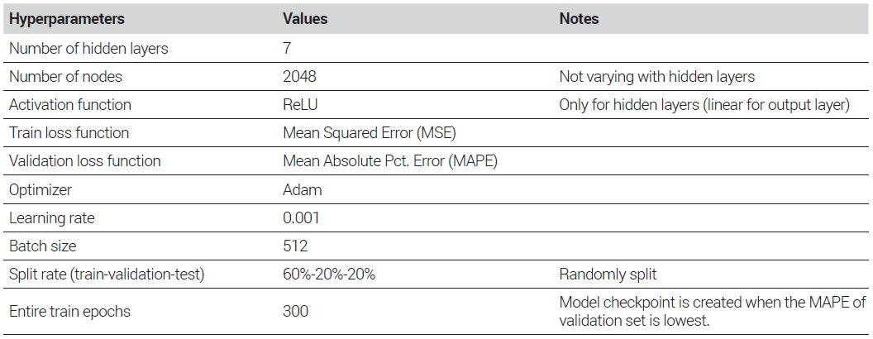This screenshot has width=873, height=339.
Task: Click the Values column header
Action: [x=305, y=19]
